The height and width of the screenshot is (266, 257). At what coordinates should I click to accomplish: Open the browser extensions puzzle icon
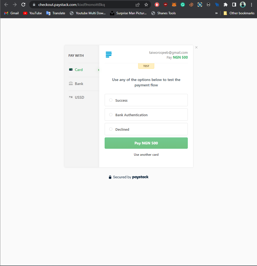226,5
